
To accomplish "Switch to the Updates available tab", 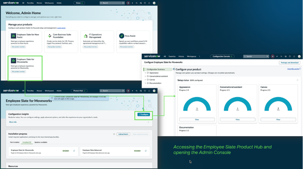I will tap(41, 142).
